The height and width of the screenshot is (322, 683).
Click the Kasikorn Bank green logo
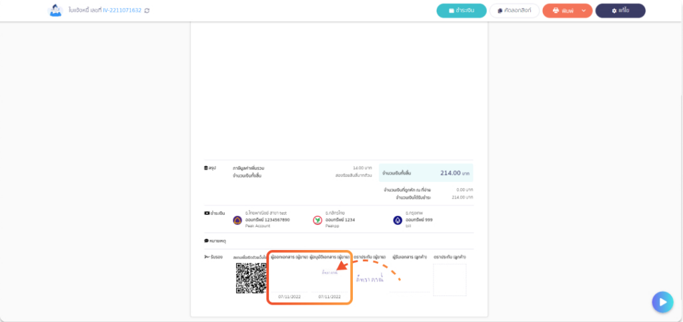tap(317, 220)
